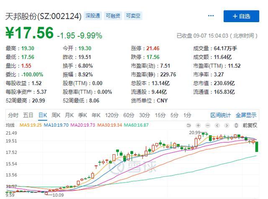Zoom in the chart with plus icon
The image size is (268, 199).
click(x=198, y=125)
